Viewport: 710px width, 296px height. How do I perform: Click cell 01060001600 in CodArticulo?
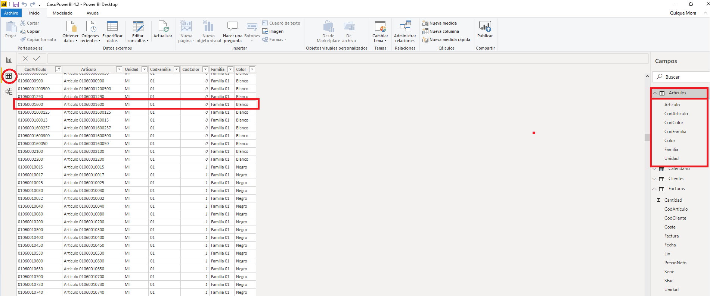39,104
